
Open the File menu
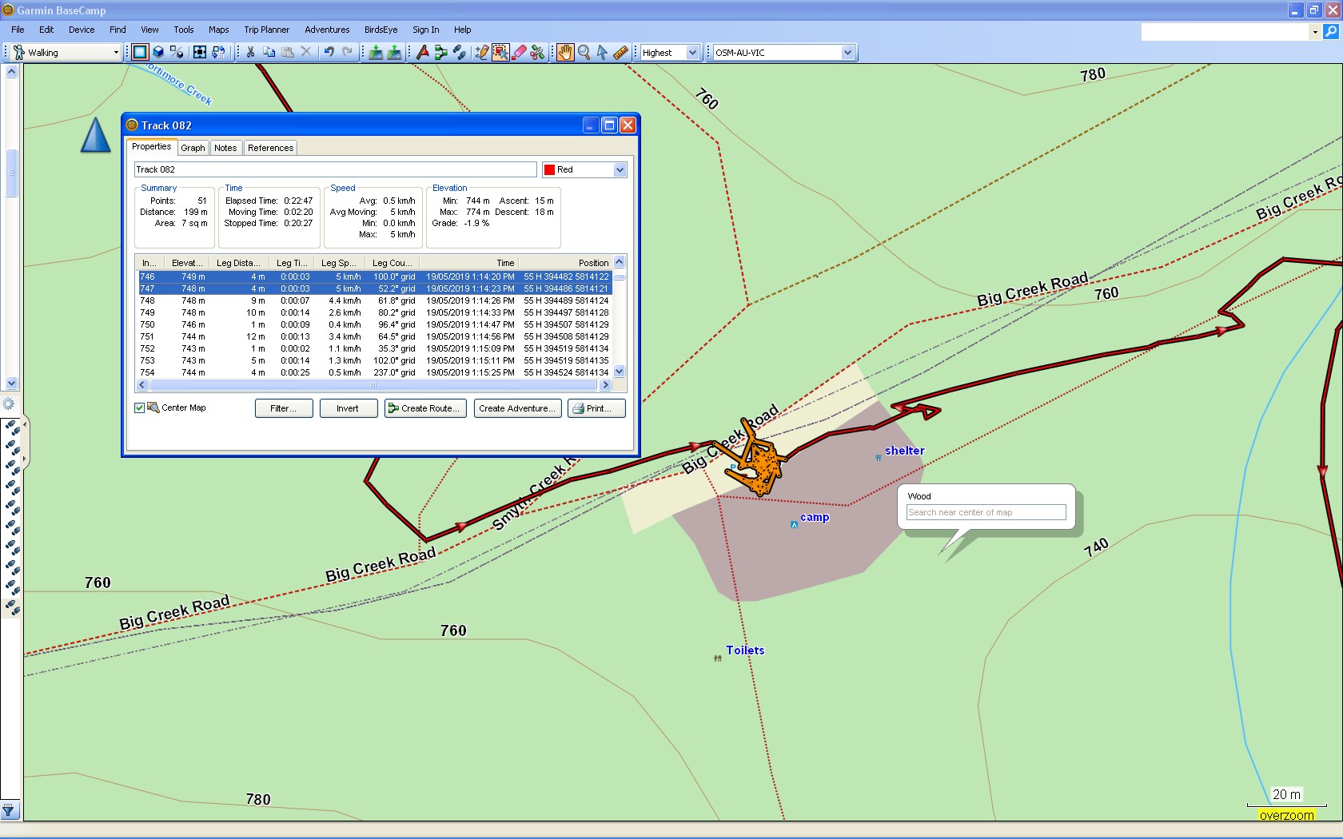point(18,30)
